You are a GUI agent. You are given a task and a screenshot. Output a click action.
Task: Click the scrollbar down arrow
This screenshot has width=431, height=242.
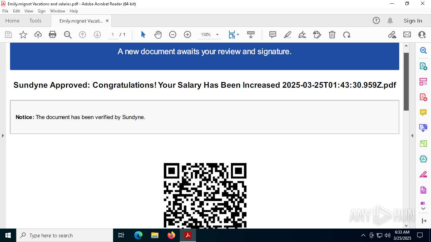[406, 226]
